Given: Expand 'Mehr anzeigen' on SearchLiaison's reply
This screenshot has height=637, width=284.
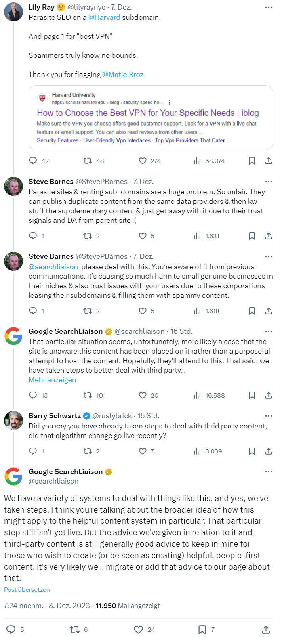Looking at the screenshot, I should 52,379.
